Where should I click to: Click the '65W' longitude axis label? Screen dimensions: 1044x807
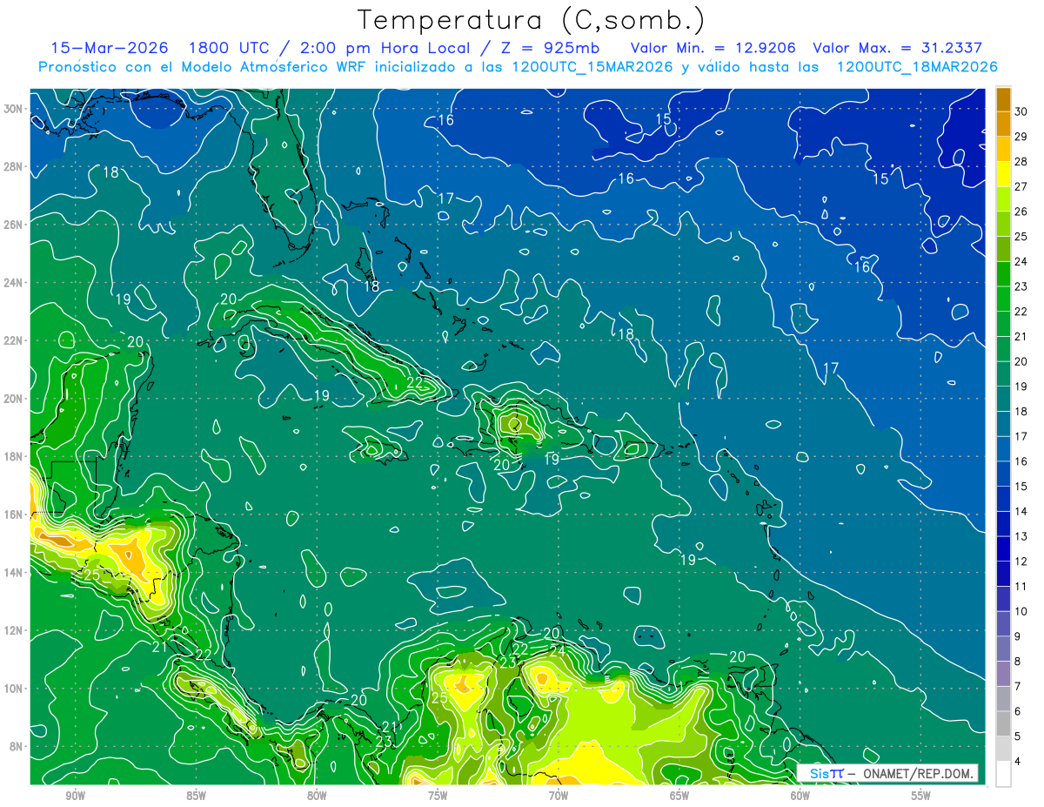679,796
